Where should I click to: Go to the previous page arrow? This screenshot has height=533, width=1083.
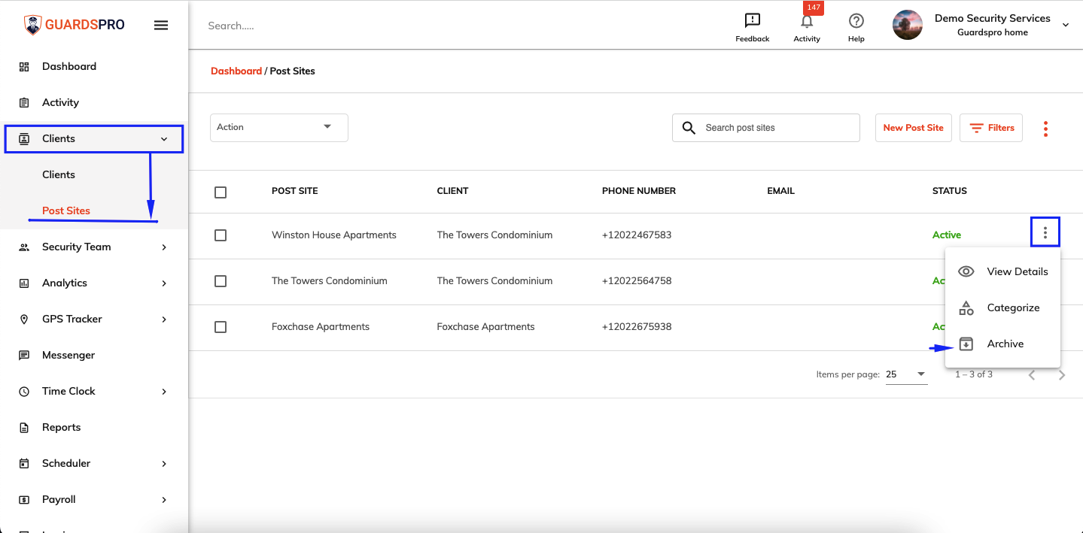pyautogui.click(x=1032, y=375)
